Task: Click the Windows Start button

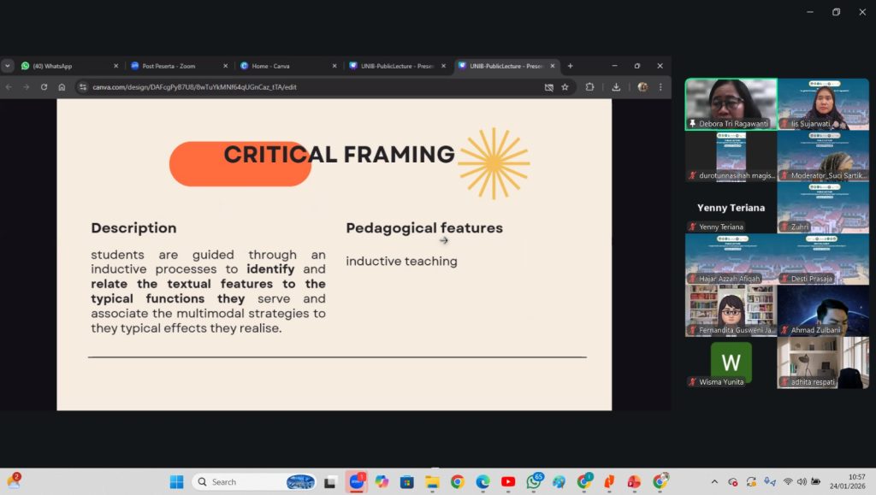Action: (177, 482)
